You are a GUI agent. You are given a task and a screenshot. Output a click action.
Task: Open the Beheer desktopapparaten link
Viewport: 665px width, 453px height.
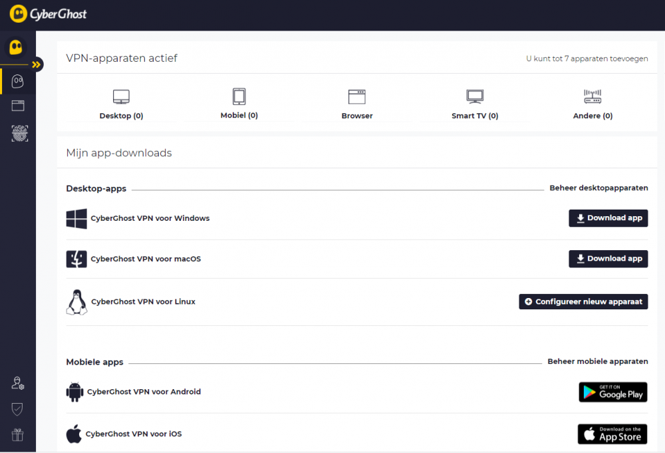[598, 188]
